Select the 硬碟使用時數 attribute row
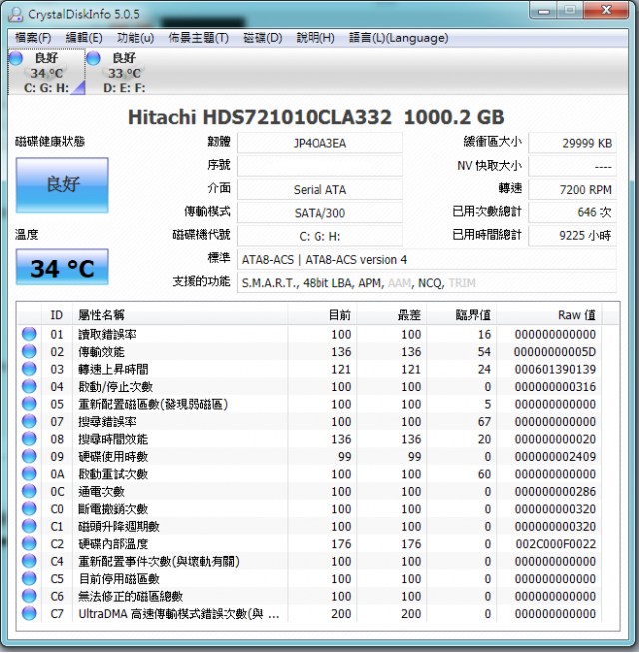639x653 pixels. click(310, 457)
